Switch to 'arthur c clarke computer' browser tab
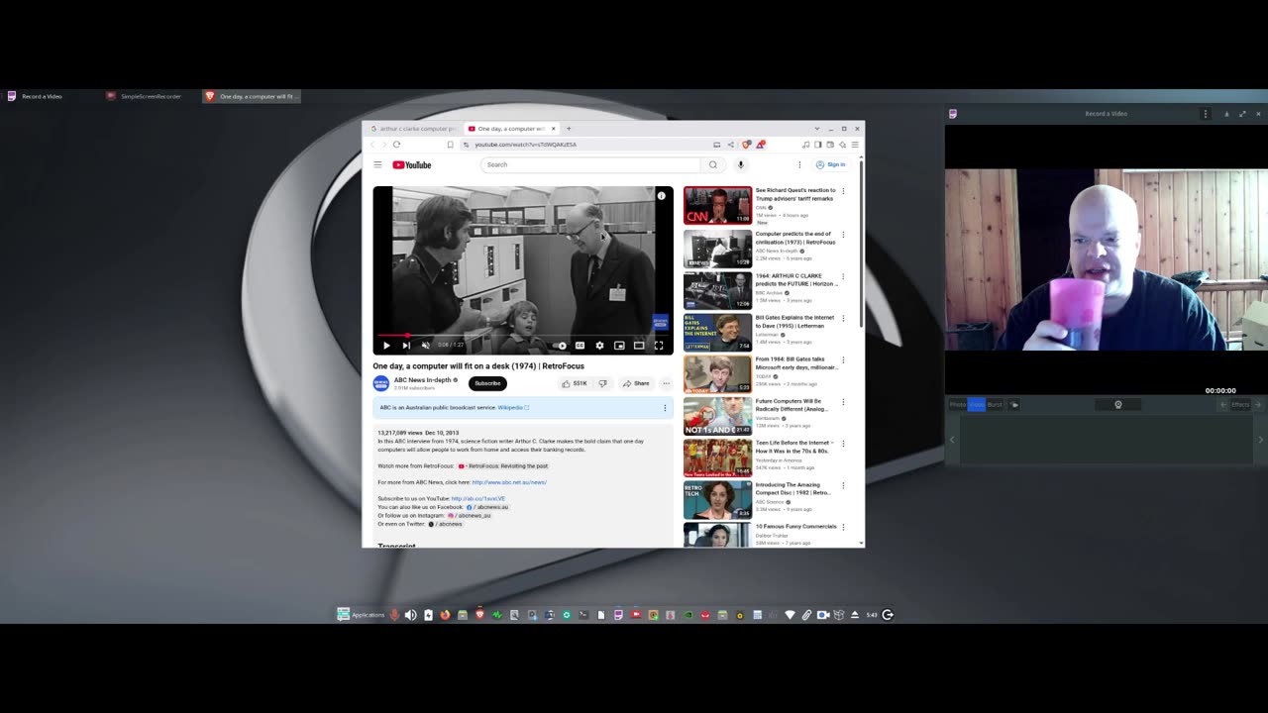Image resolution: width=1268 pixels, height=713 pixels. coord(414,129)
